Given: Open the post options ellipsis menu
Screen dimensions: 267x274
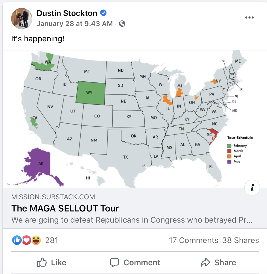Looking at the screenshot, I should coord(249,17).
